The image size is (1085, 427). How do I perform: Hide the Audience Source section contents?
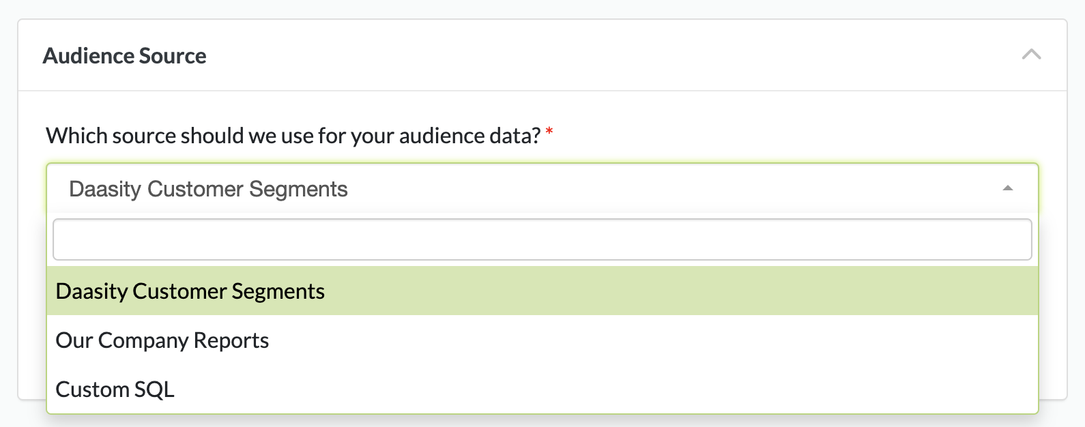(x=1031, y=55)
